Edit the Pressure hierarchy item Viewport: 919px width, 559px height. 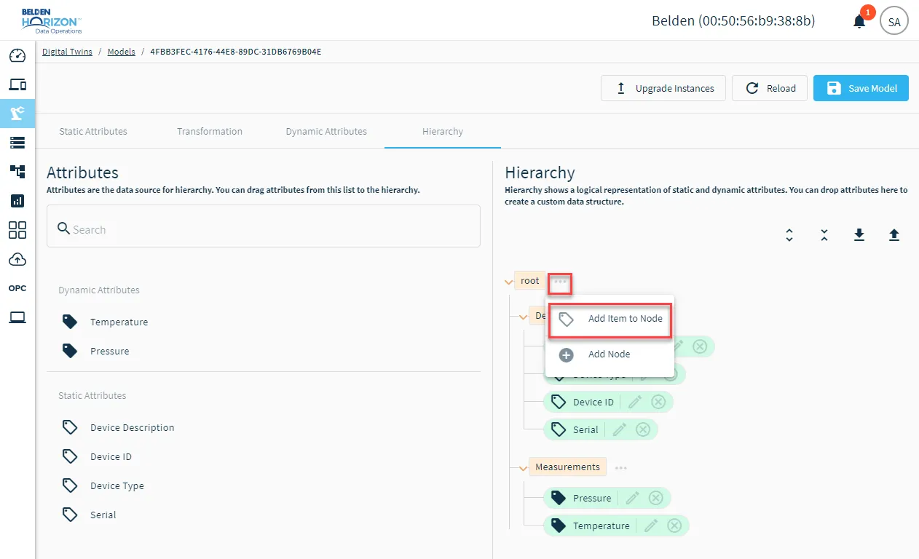[x=633, y=498]
